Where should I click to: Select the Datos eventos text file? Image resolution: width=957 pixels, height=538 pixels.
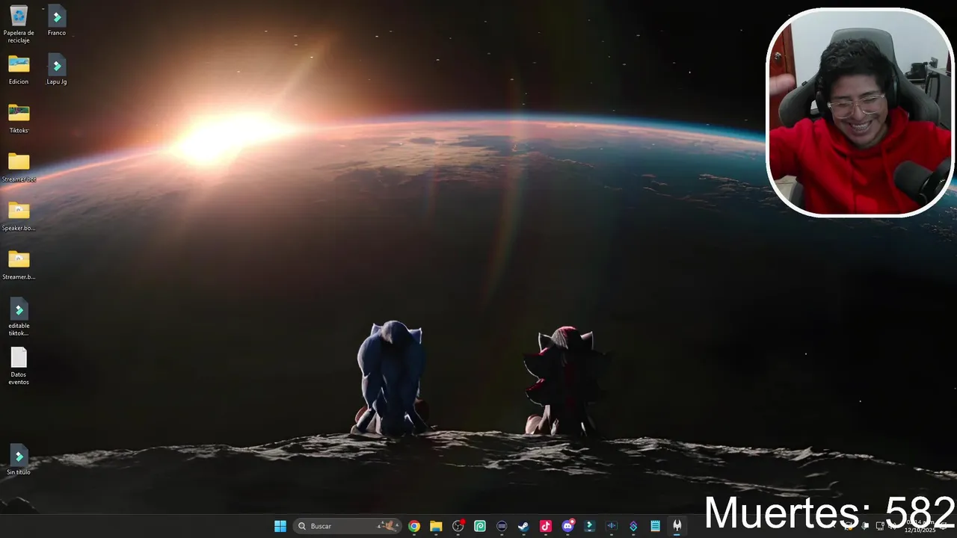click(19, 366)
